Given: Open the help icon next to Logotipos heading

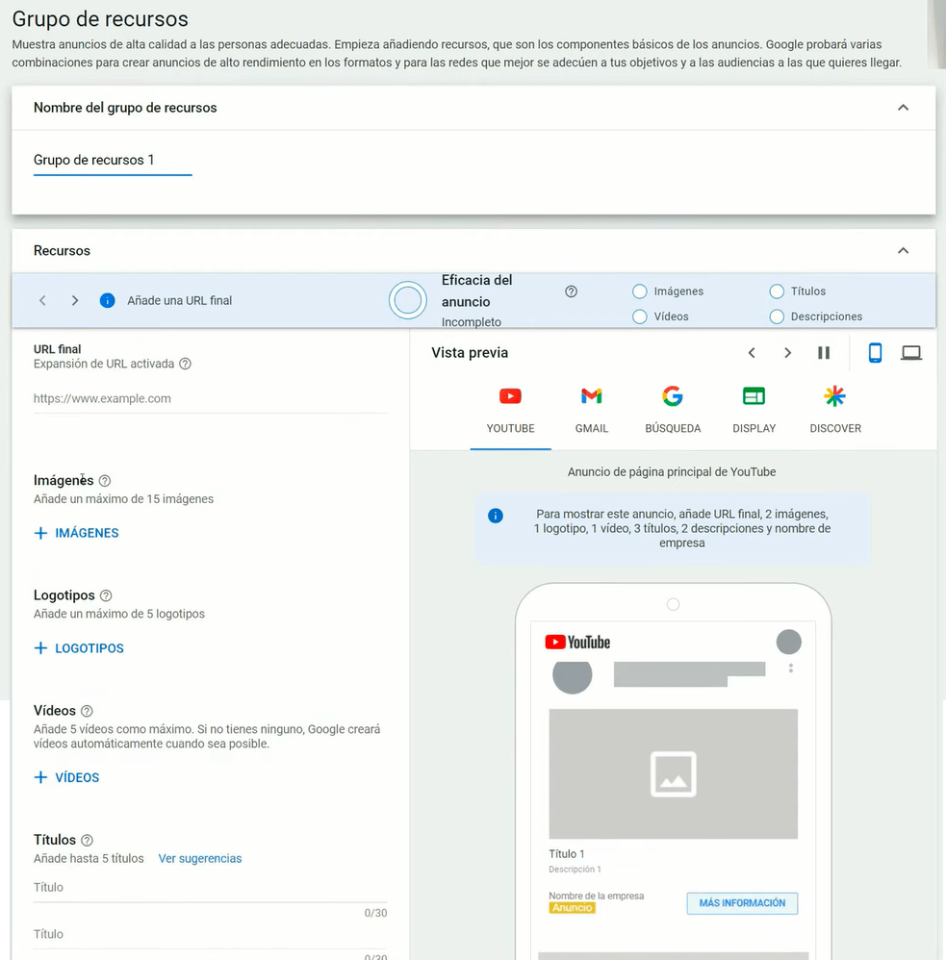Looking at the screenshot, I should pos(106,595).
